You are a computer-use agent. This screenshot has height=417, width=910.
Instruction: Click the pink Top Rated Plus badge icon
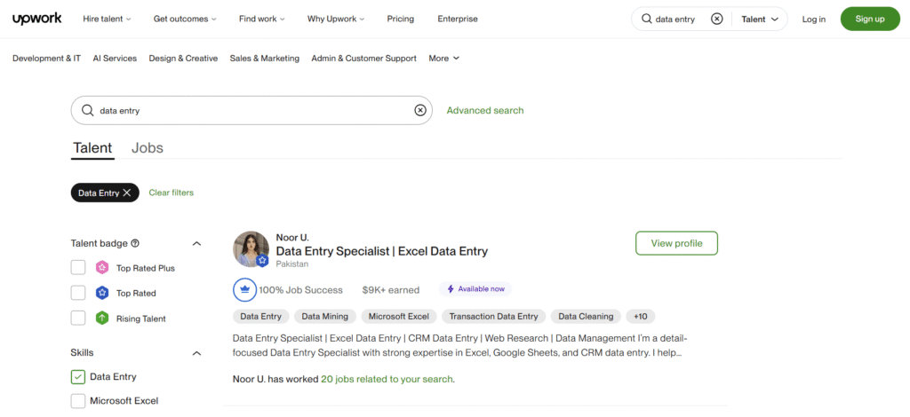[x=102, y=268]
